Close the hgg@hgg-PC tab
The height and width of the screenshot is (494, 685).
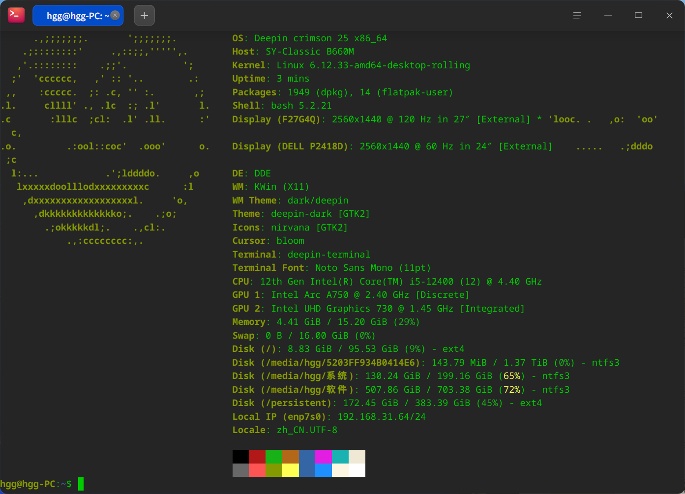pyautogui.click(x=115, y=15)
